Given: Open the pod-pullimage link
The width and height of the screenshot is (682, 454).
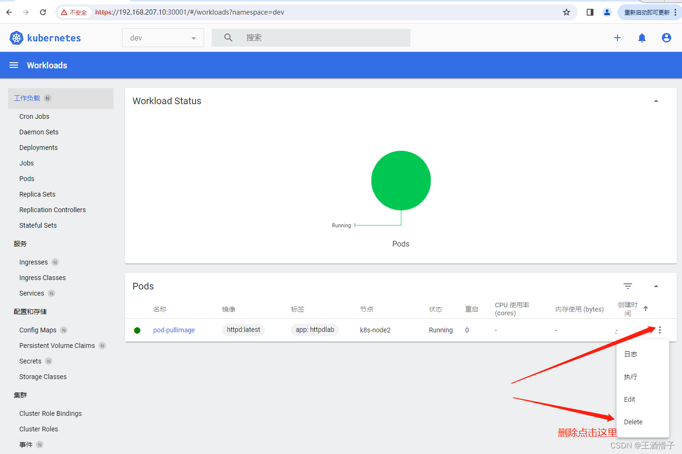Looking at the screenshot, I should click(x=174, y=330).
